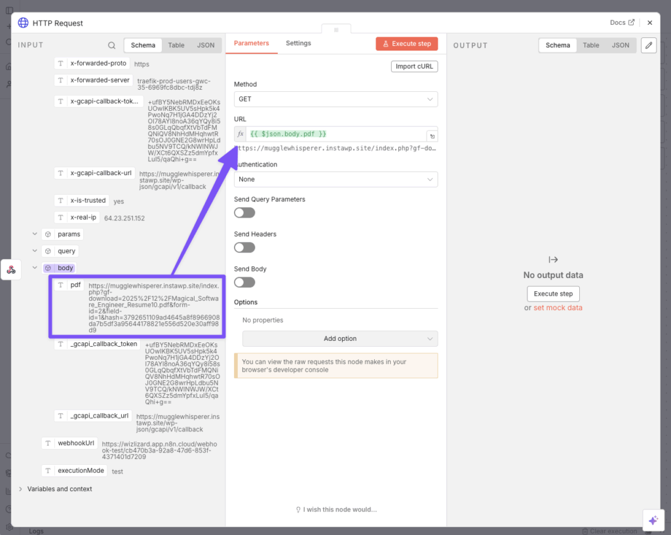Switch to the Settings tab

pos(298,43)
